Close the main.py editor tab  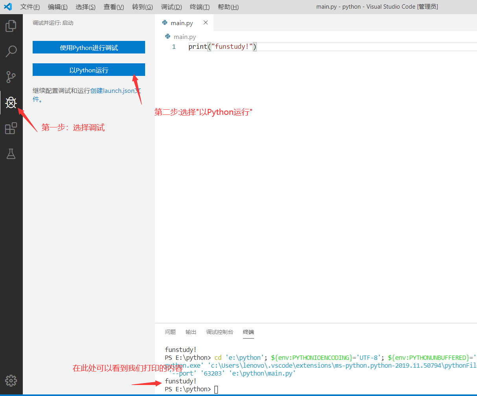205,23
